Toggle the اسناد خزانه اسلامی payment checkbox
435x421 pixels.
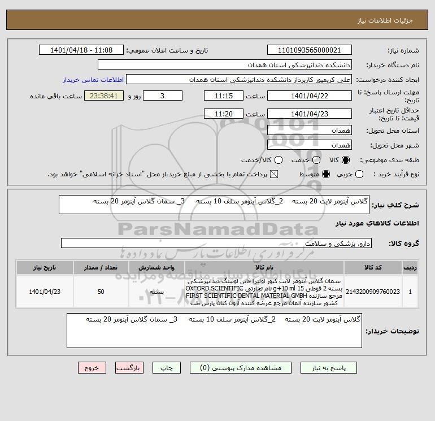click(274, 174)
